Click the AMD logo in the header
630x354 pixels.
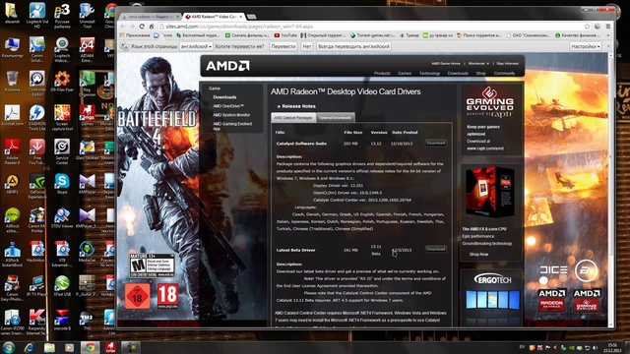pyautogui.click(x=227, y=66)
